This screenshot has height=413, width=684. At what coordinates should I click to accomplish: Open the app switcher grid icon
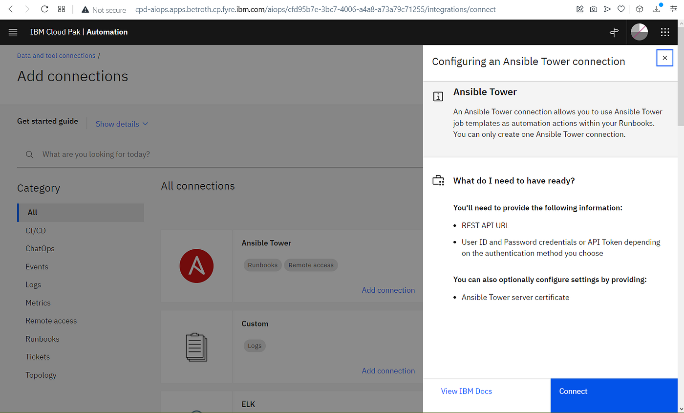click(665, 32)
